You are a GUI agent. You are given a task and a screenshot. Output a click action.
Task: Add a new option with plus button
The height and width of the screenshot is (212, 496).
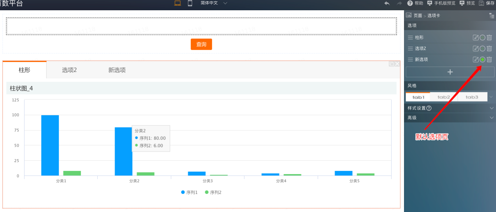coord(450,72)
